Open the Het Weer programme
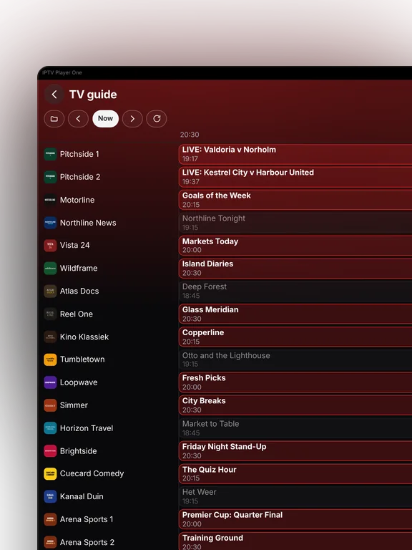Screen dimensions: 412x550 pyautogui.click(x=295, y=496)
